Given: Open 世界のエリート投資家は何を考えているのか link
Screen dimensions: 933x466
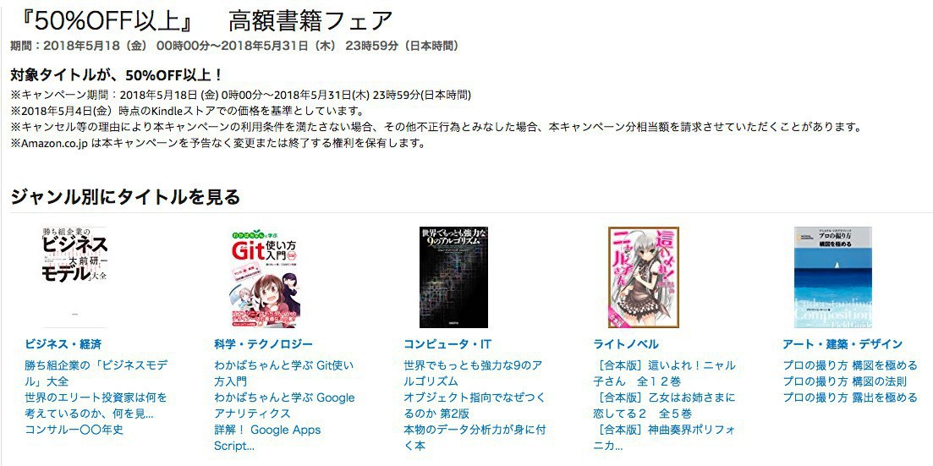Looking at the screenshot, I should coord(96,405).
